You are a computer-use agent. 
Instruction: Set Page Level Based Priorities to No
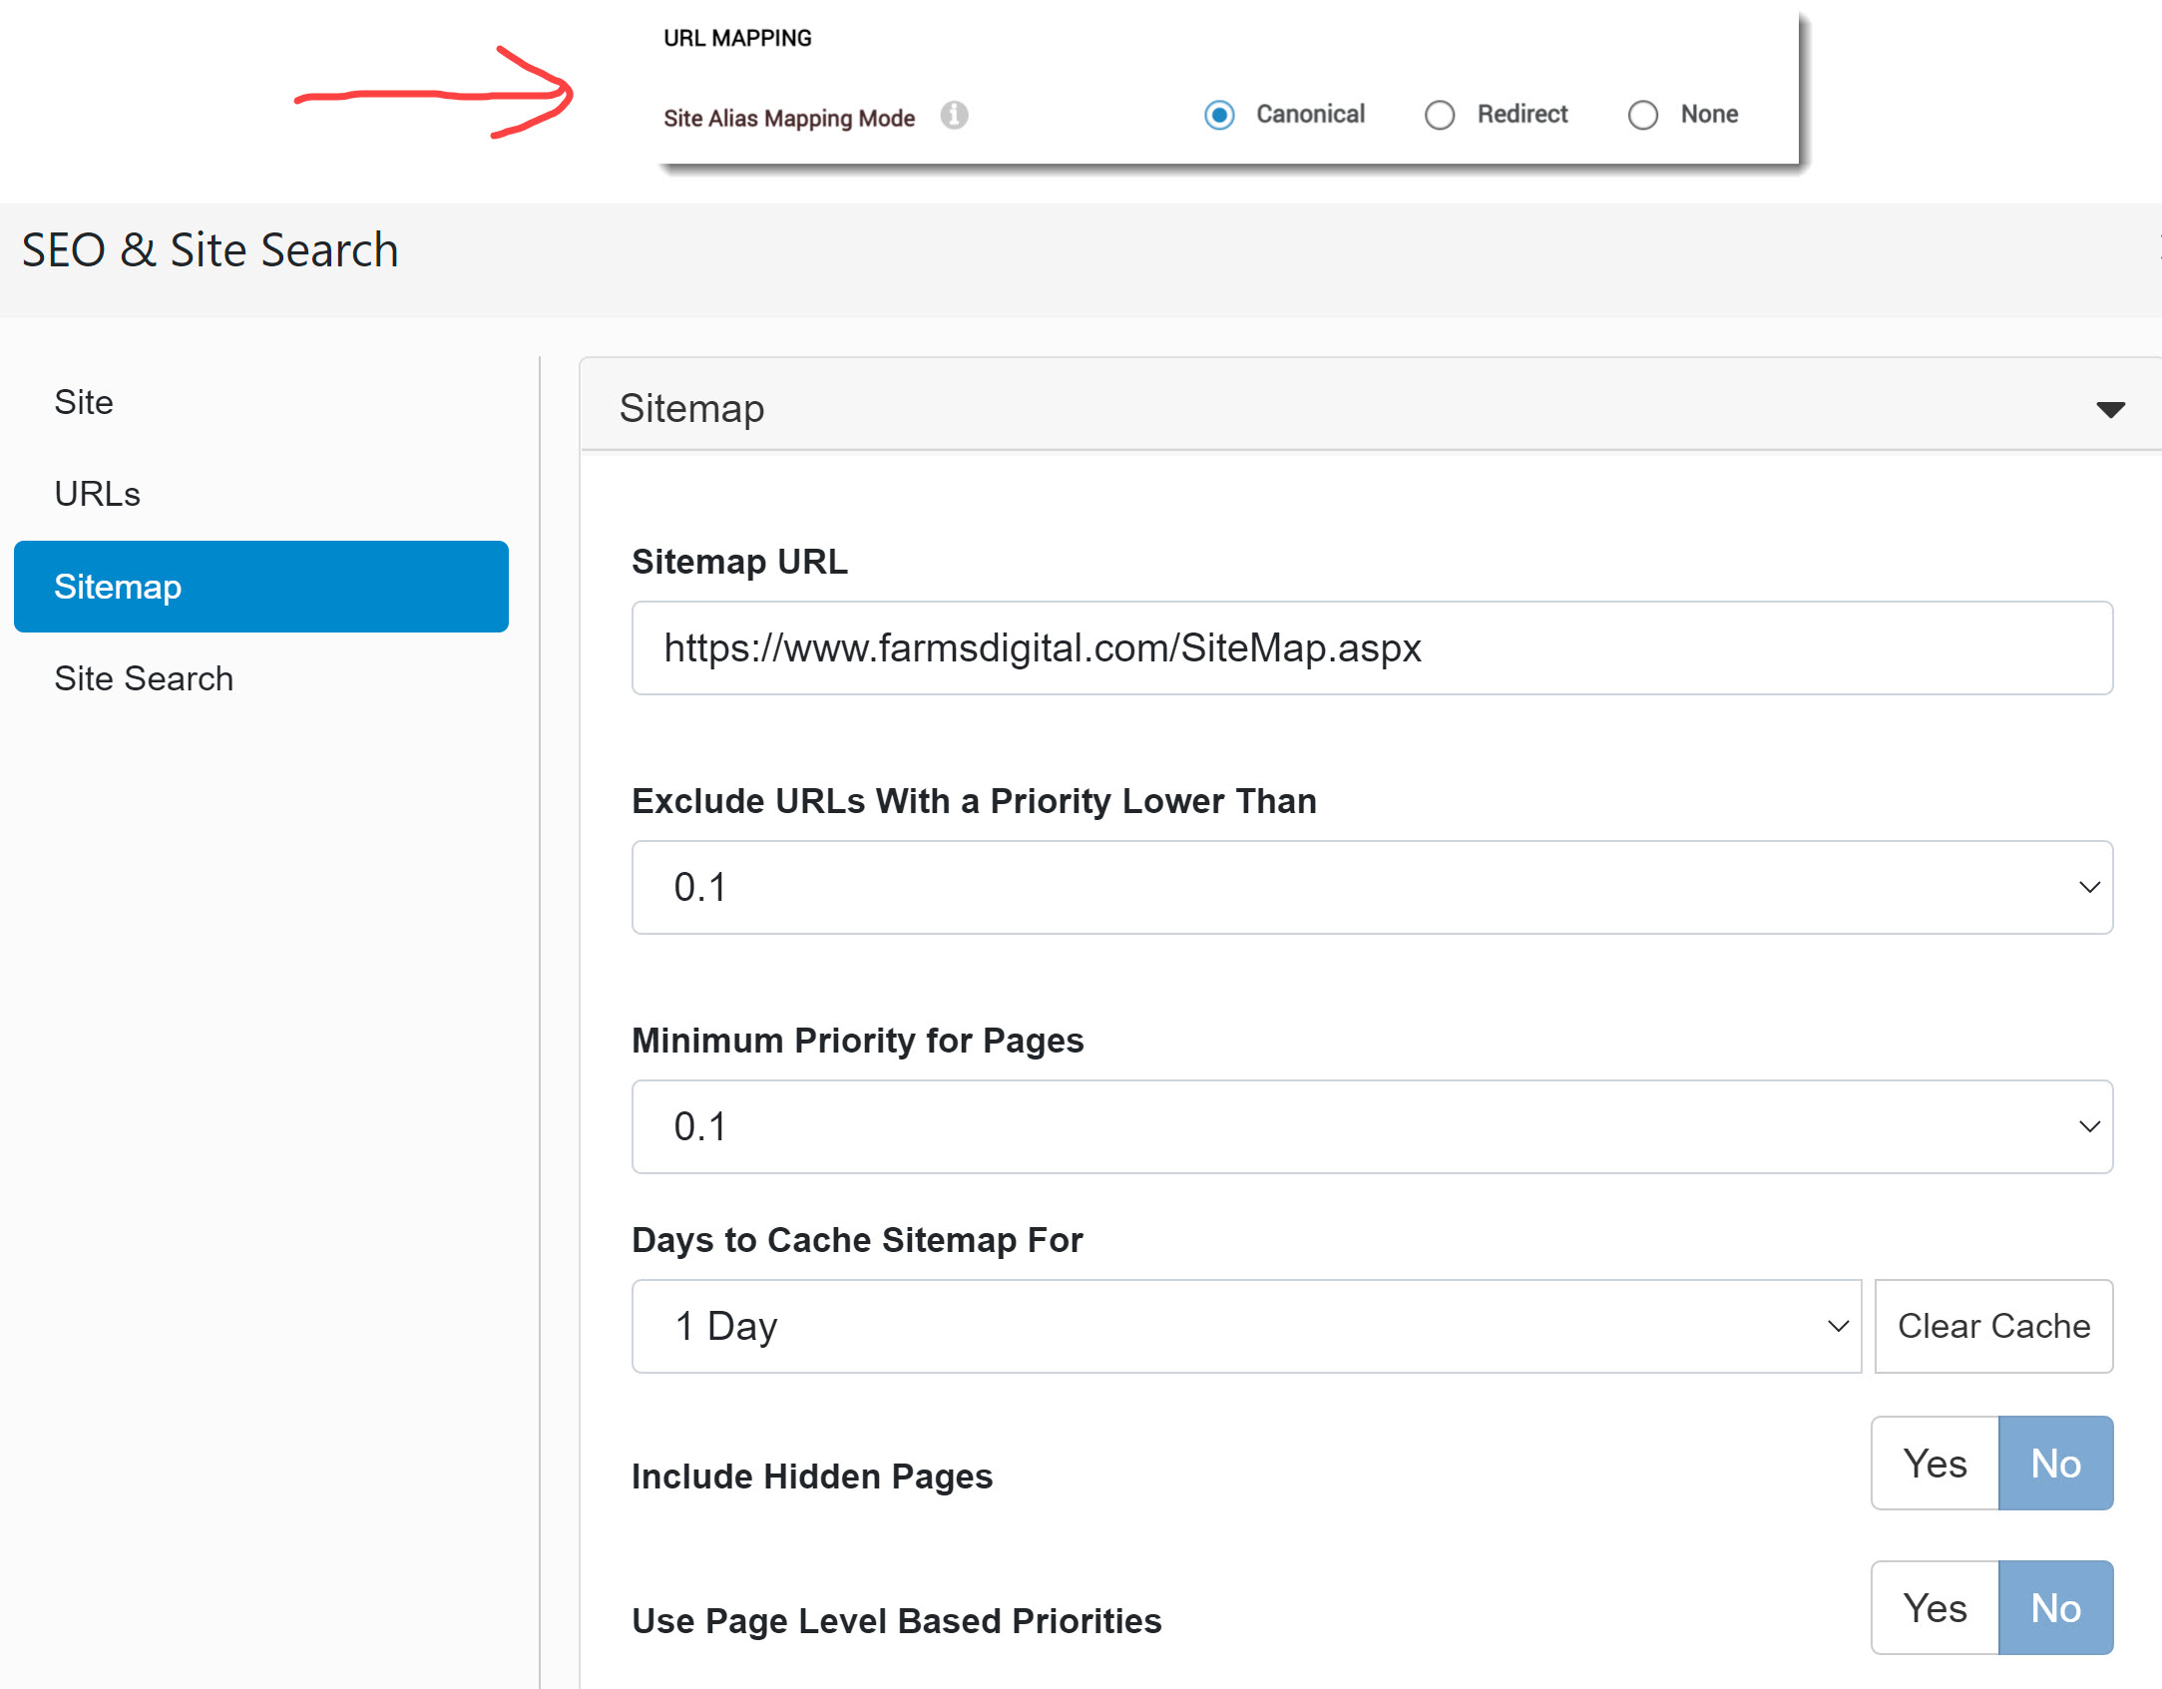click(2055, 1607)
